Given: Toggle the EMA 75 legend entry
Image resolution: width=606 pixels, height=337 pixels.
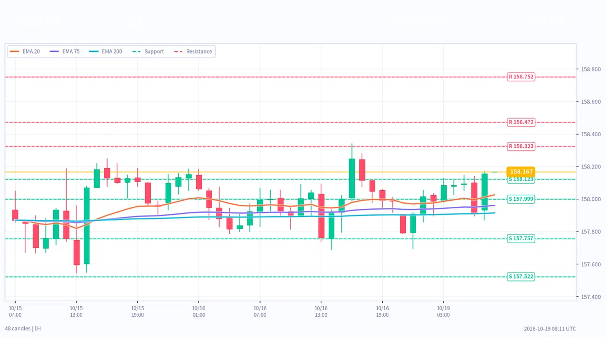Looking at the screenshot, I should [x=65, y=51].
